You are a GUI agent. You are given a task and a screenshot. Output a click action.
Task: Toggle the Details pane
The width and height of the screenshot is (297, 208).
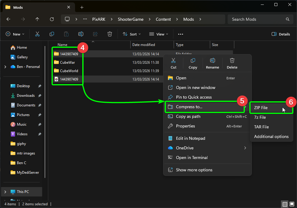coord(281,34)
